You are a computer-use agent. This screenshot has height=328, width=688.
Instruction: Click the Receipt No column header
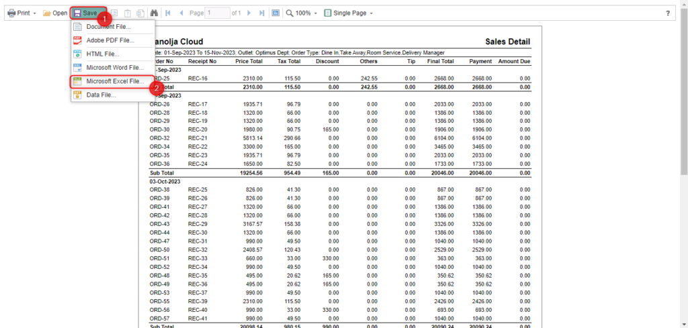pyautogui.click(x=202, y=61)
